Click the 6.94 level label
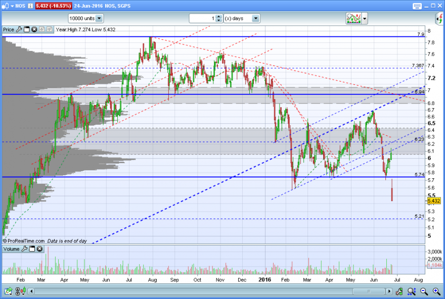Viewport: 445px width, 299px height. click(x=419, y=92)
